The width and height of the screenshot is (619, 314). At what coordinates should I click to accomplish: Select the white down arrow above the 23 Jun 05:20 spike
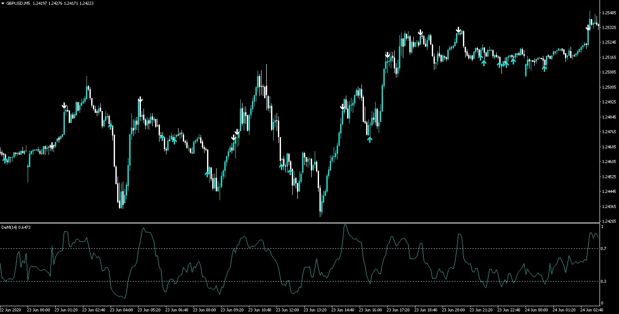[140, 100]
